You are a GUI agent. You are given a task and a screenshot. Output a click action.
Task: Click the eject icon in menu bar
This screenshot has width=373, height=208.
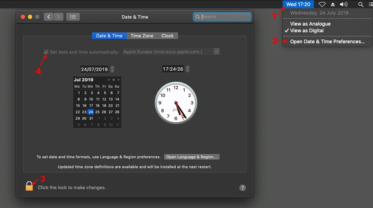(333, 4)
